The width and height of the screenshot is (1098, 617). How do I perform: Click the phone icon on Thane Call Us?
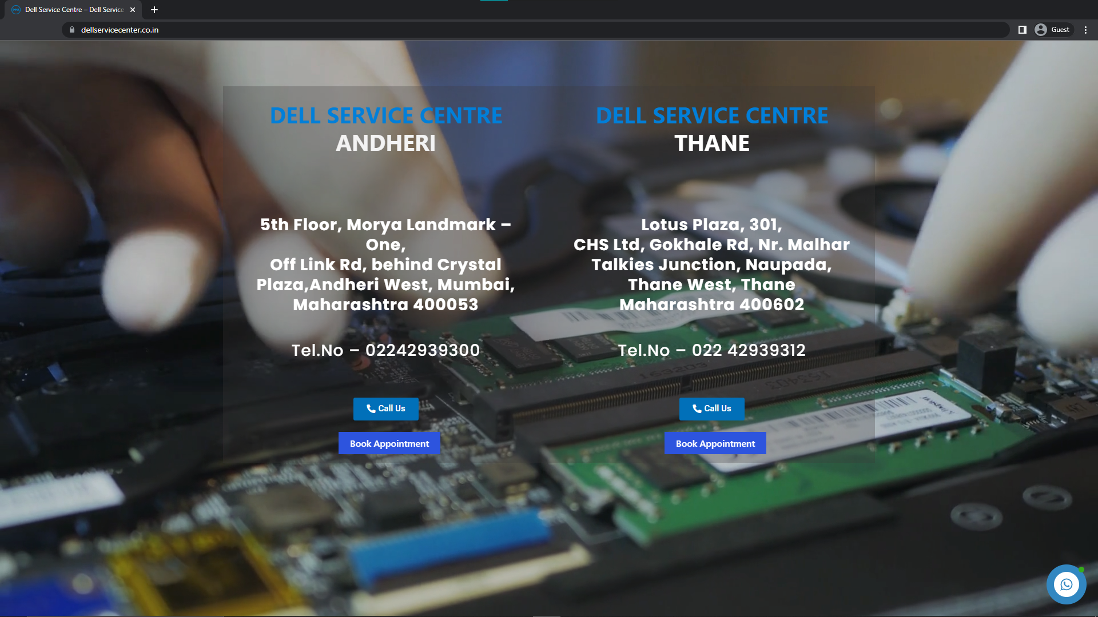click(x=697, y=409)
